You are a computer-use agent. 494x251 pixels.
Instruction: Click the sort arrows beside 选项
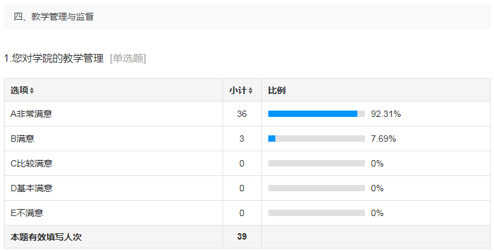(x=32, y=91)
